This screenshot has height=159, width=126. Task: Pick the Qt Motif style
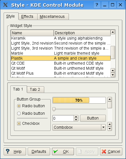[x=61, y=68]
